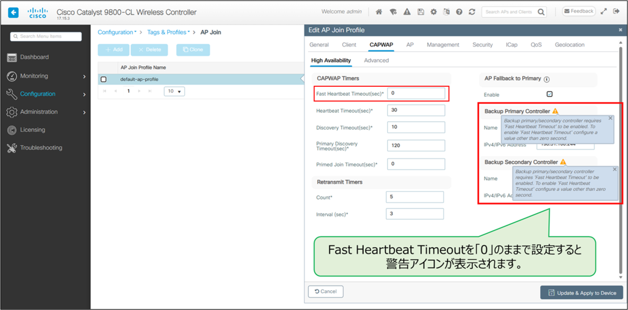Switch to the AP tab

click(410, 45)
